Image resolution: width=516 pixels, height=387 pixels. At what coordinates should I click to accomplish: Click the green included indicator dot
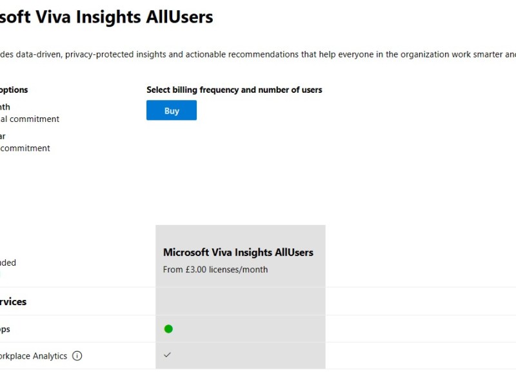pyautogui.click(x=168, y=329)
